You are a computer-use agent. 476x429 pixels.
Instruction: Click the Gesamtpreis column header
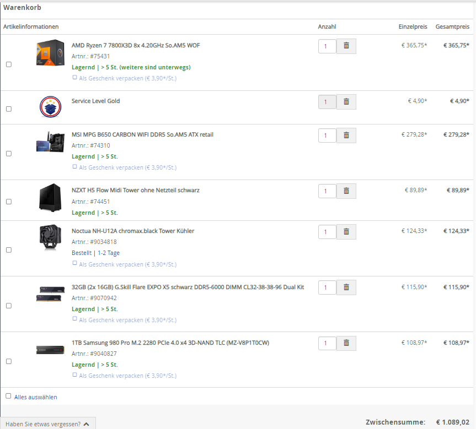pos(452,26)
